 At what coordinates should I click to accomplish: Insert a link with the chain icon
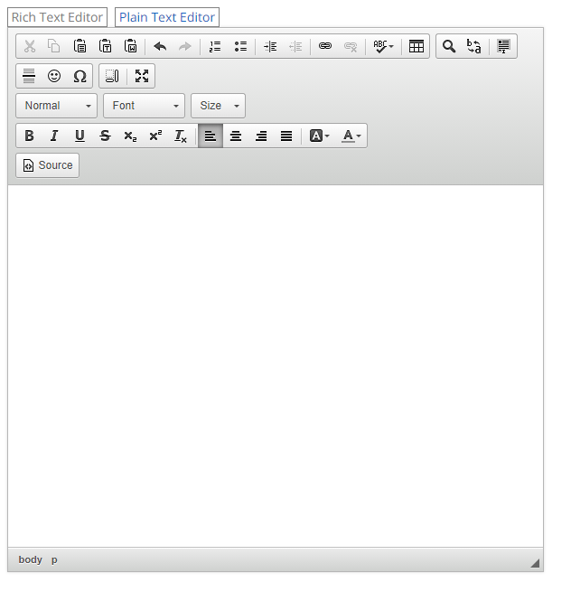pyautogui.click(x=325, y=46)
